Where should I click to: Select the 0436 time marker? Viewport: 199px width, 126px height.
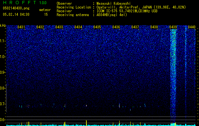tap(116, 27)
